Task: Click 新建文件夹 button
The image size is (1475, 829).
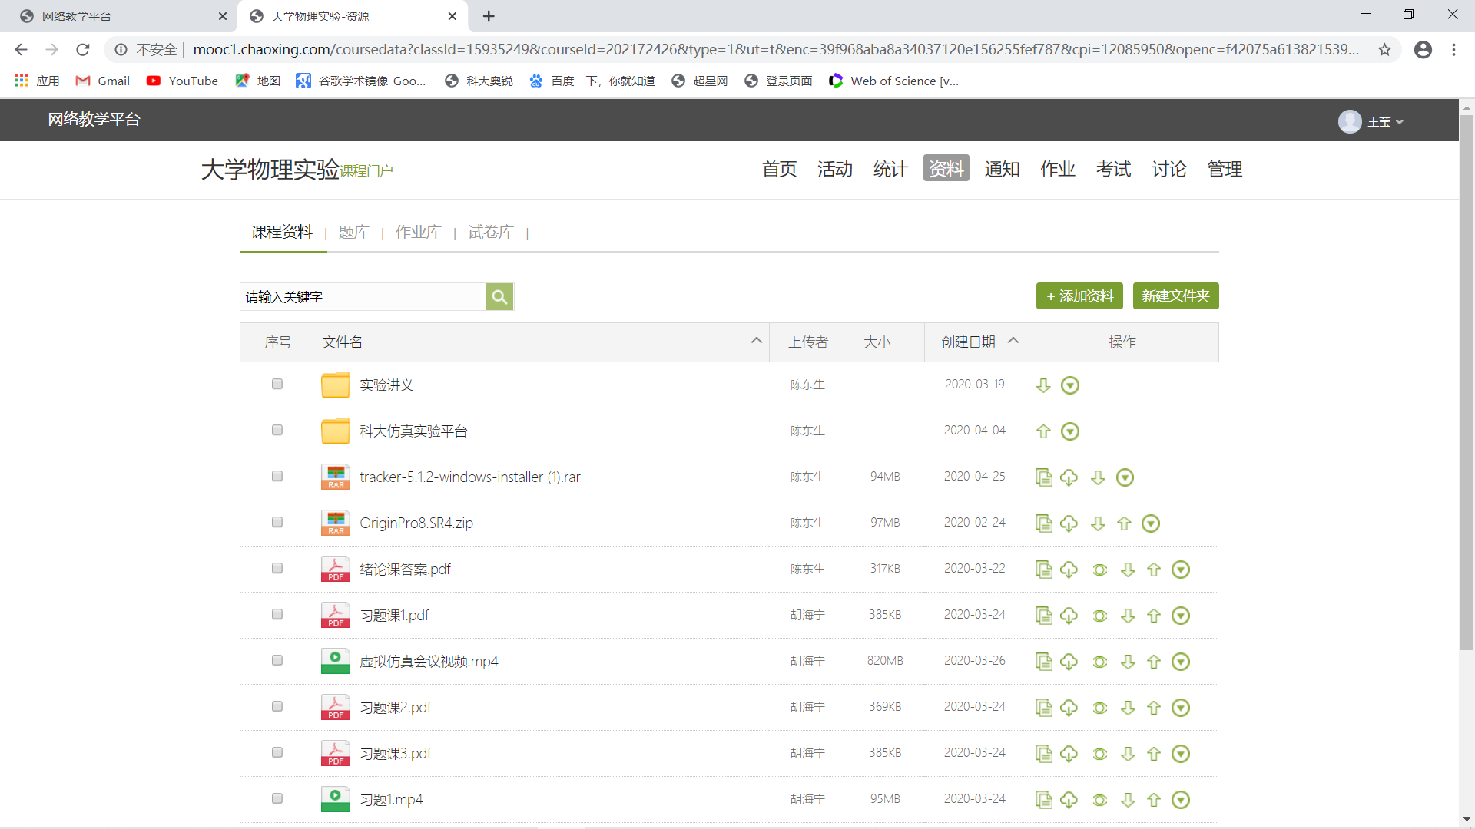Action: click(1175, 296)
